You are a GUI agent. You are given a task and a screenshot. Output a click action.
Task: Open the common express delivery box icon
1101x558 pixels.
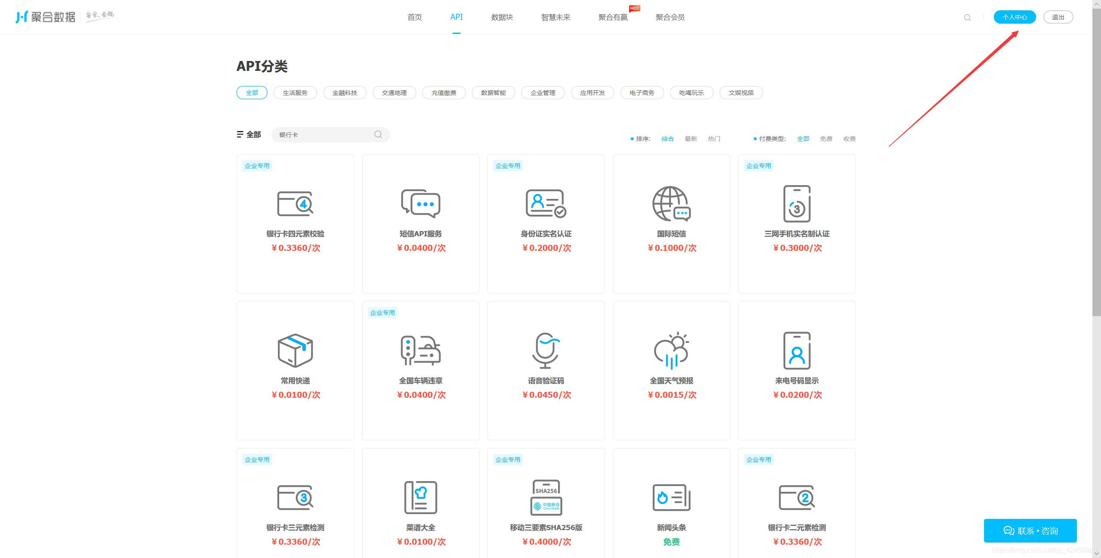tap(295, 351)
